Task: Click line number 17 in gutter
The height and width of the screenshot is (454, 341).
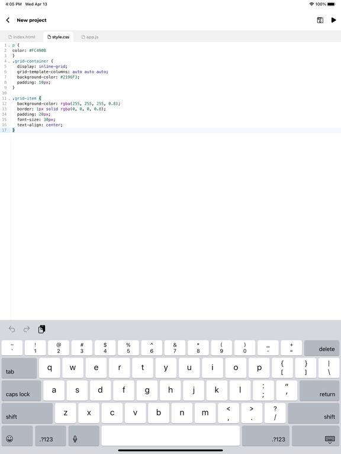Action: coord(4,130)
